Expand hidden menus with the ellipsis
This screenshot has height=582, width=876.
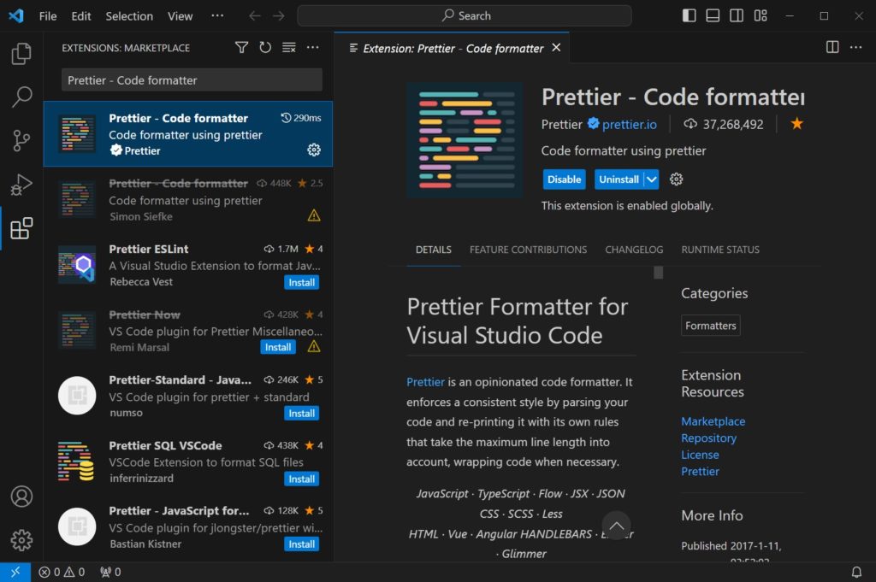(x=217, y=15)
